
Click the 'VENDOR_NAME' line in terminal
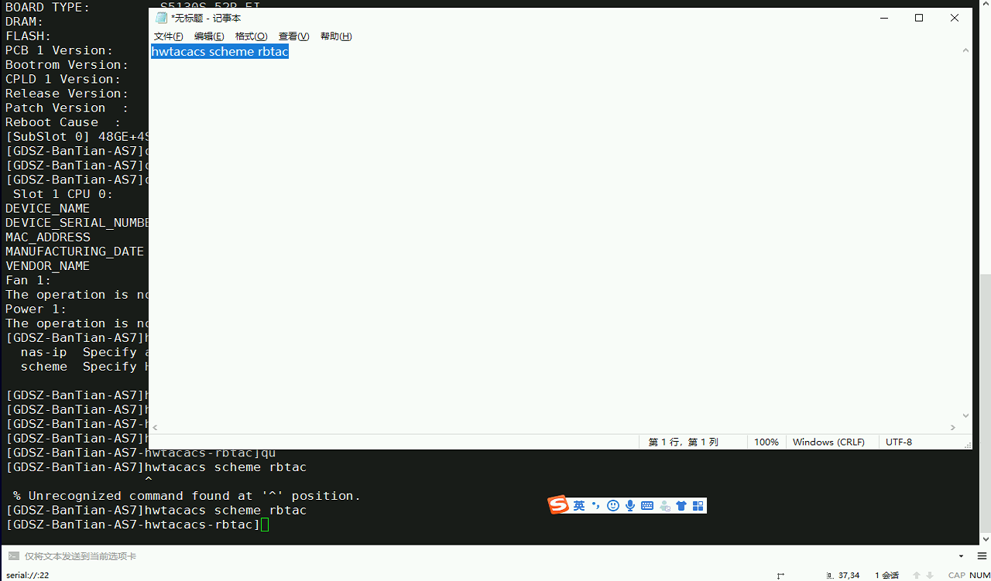pos(47,266)
